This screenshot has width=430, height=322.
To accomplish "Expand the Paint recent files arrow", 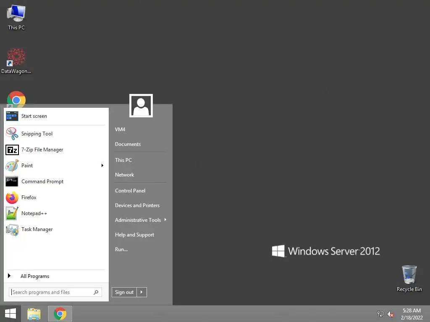I will point(102,165).
